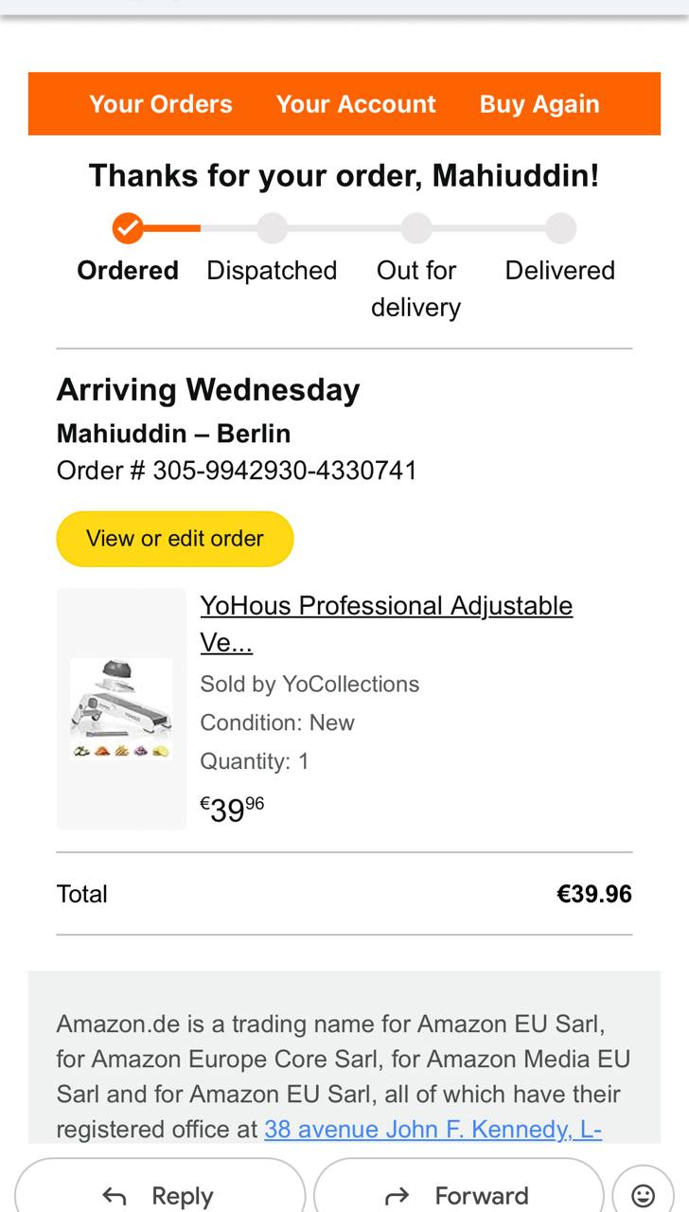Screen dimensions: 689x1212
Task: Click the vegetable slicer product thumbnail
Action: click(121, 709)
